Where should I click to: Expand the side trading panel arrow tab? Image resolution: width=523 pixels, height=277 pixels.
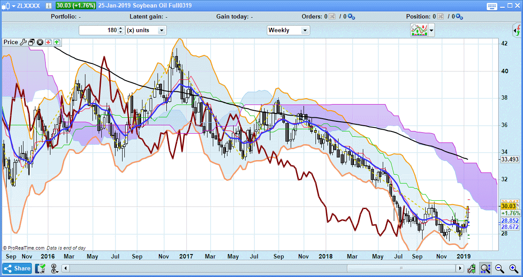pyautogui.click(x=517, y=31)
